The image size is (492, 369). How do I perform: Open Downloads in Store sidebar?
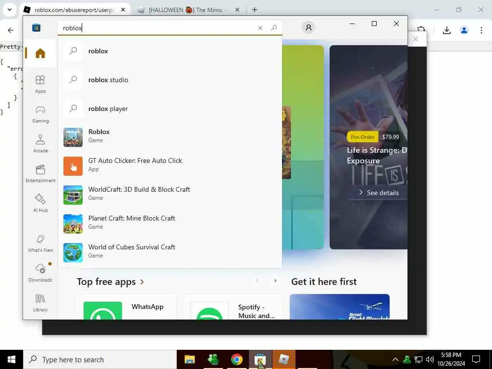coord(40,273)
